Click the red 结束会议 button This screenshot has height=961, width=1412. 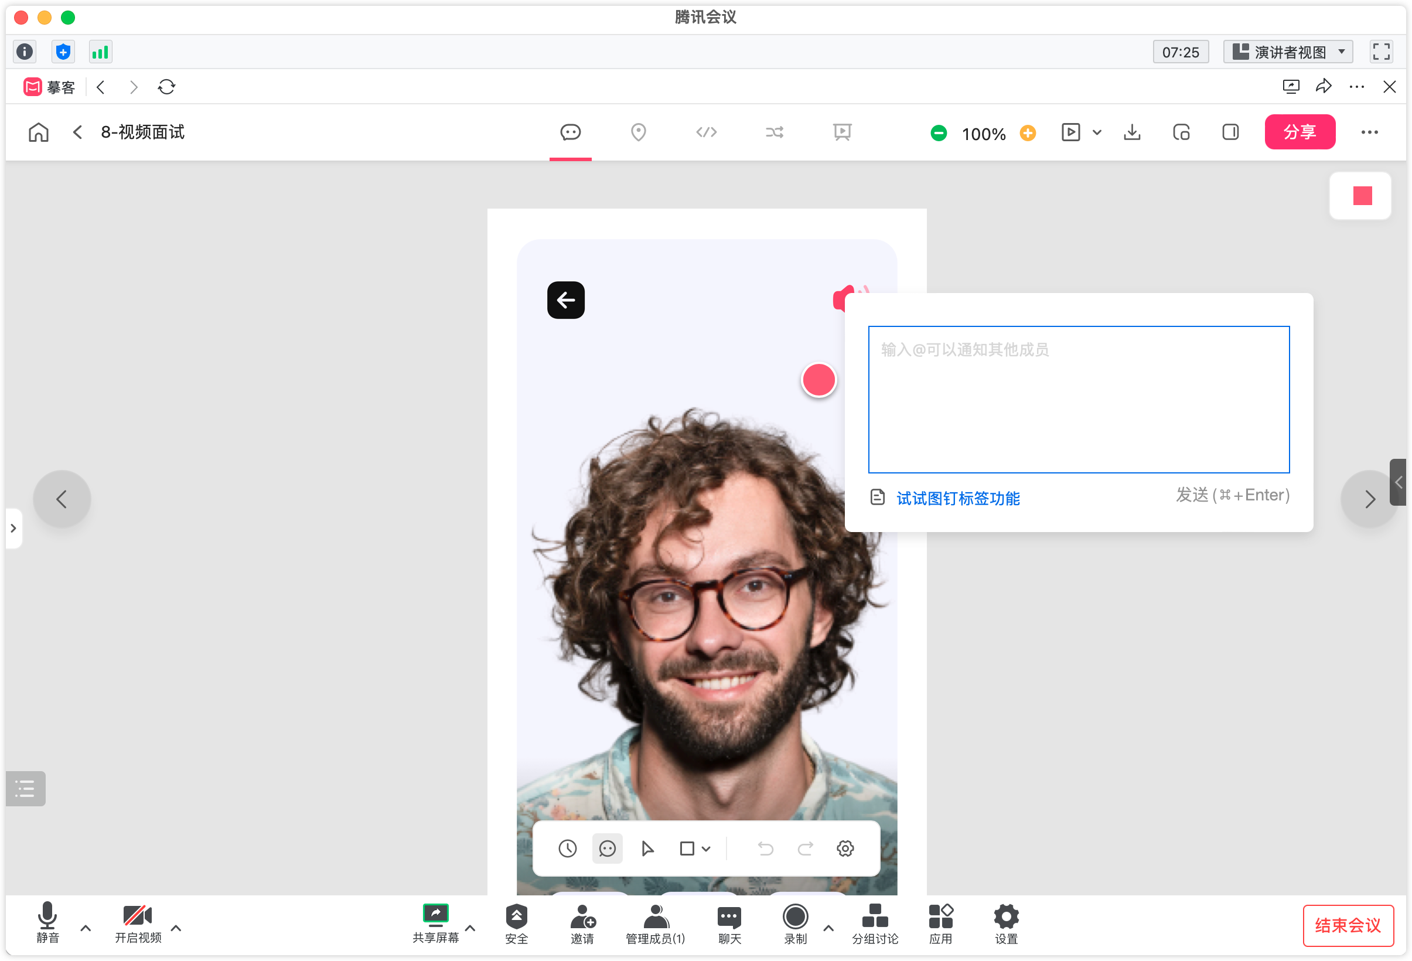(x=1348, y=926)
